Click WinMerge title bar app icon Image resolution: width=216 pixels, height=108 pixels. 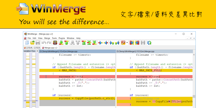25,34
